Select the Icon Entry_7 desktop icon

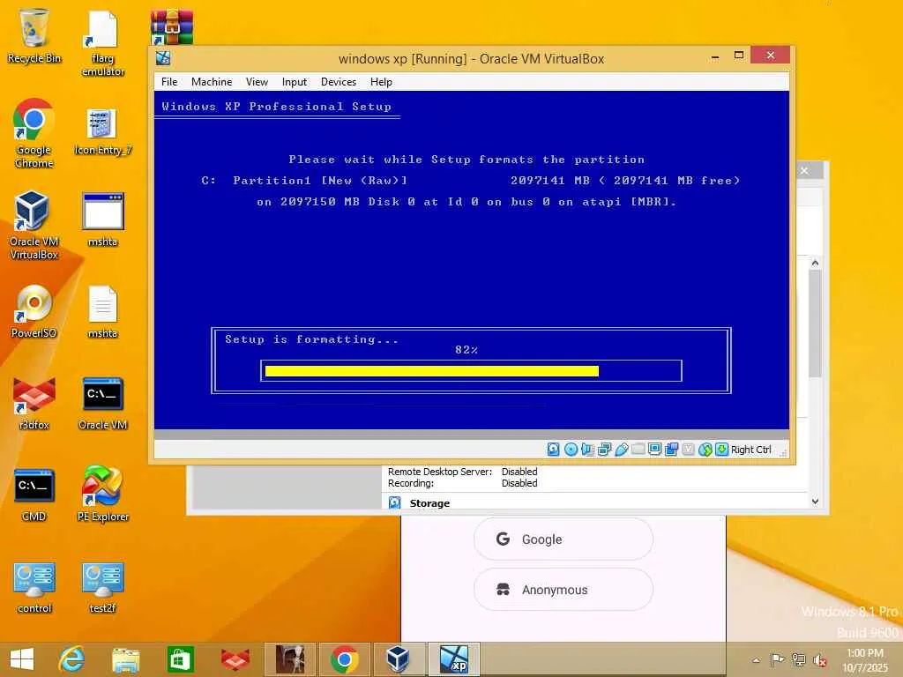pos(102,131)
